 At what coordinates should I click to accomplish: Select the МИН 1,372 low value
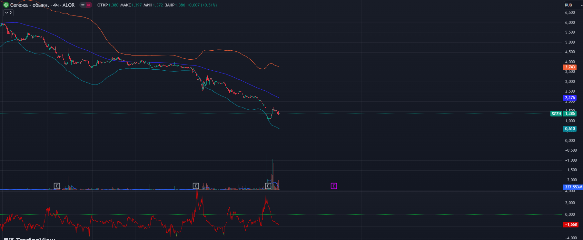coord(153,5)
